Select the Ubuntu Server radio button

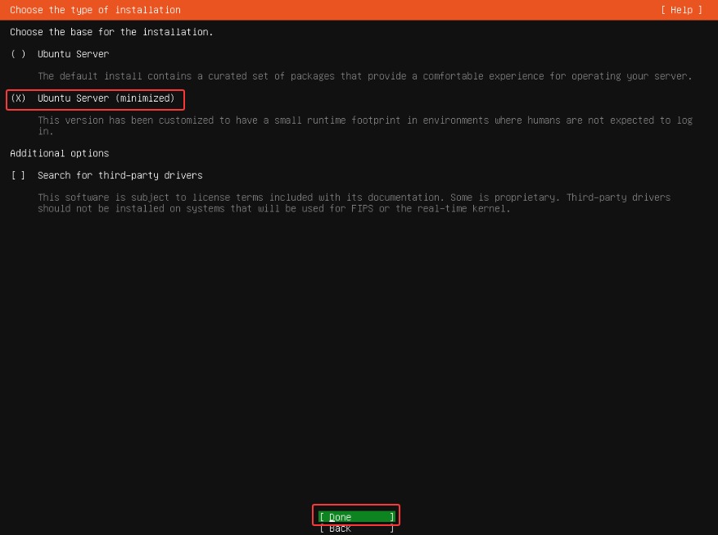[19, 54]
